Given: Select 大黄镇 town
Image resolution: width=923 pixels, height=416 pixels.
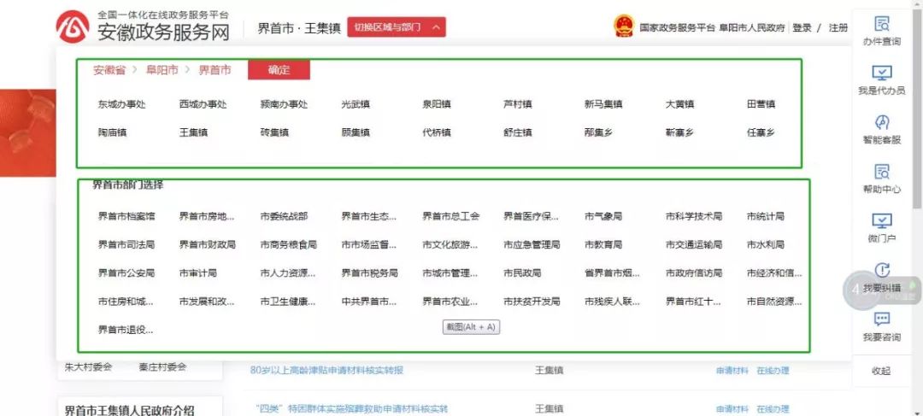Looking at the screenshot, I should click(x=680, y=104).
